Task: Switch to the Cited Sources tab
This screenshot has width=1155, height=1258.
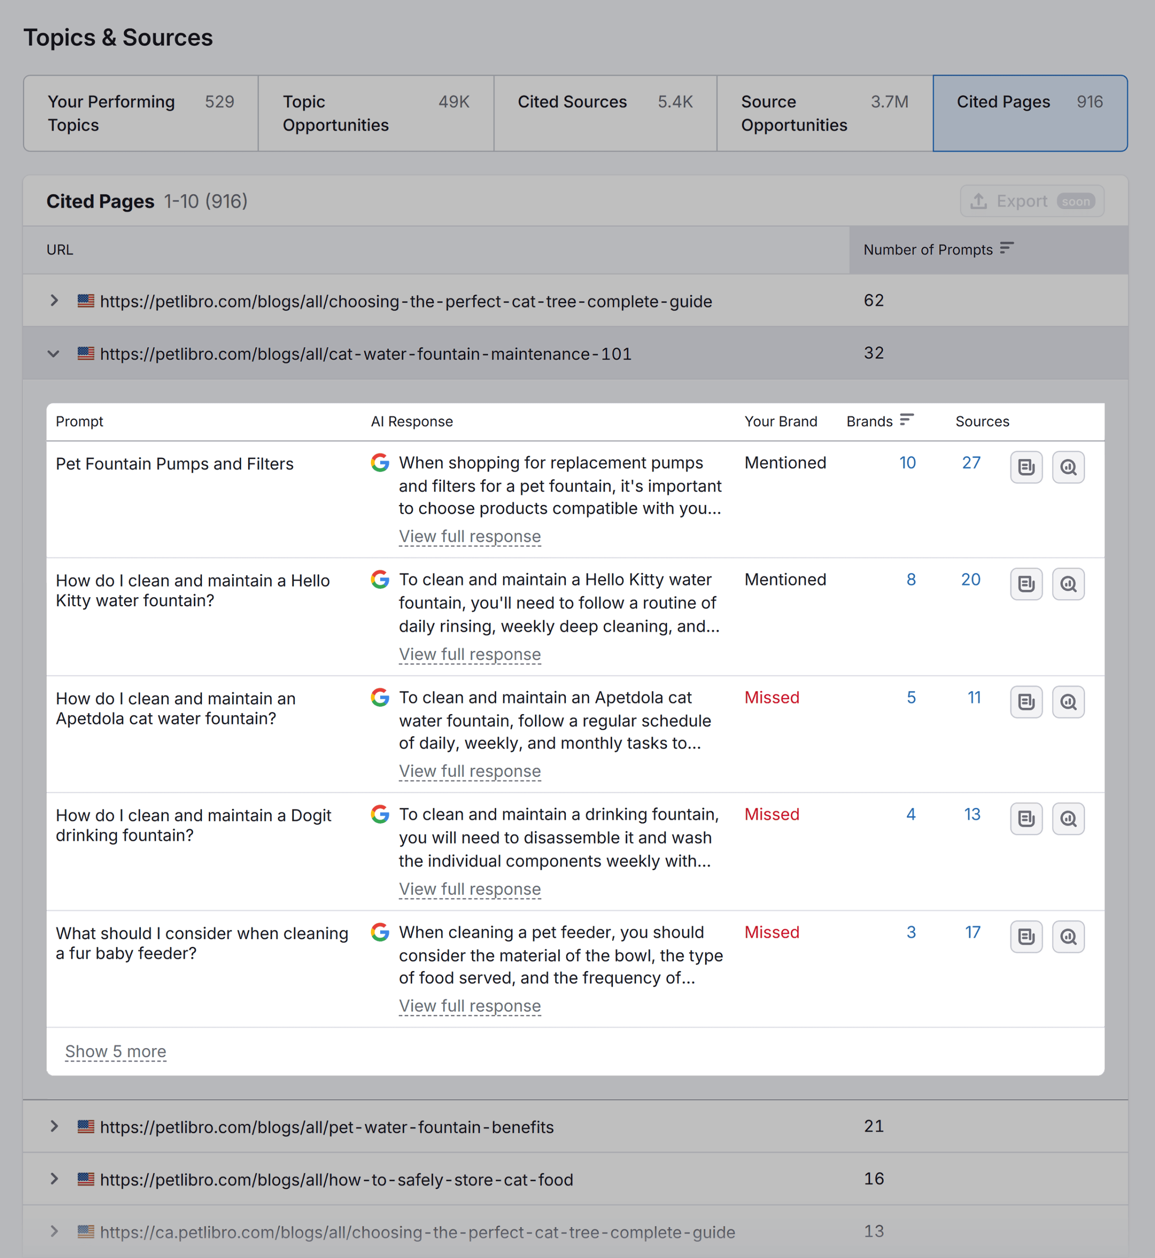Action: pos(604,113)
